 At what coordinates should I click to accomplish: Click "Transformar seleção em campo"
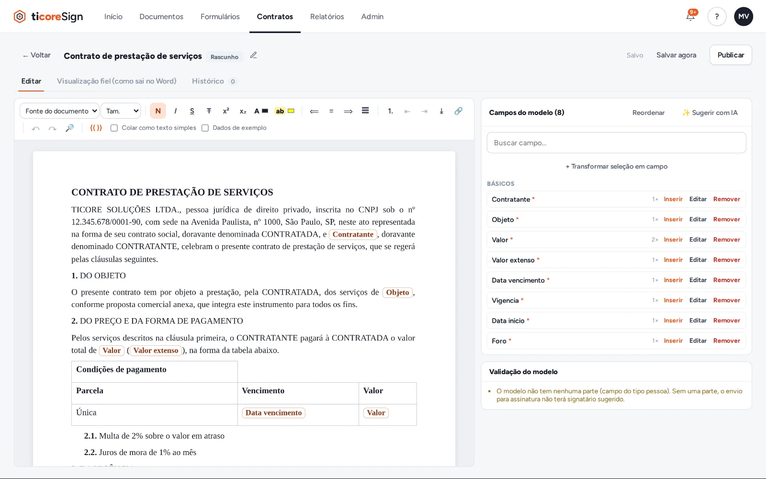617,167
